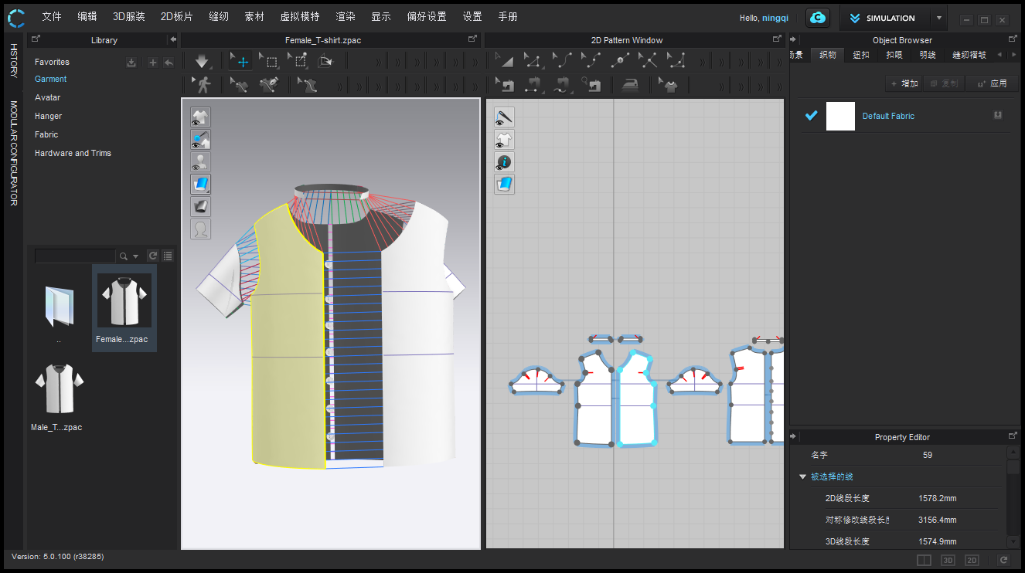
Task: Click the cloud sync icon
Action: pyautogui.click(x=817, y=18)
